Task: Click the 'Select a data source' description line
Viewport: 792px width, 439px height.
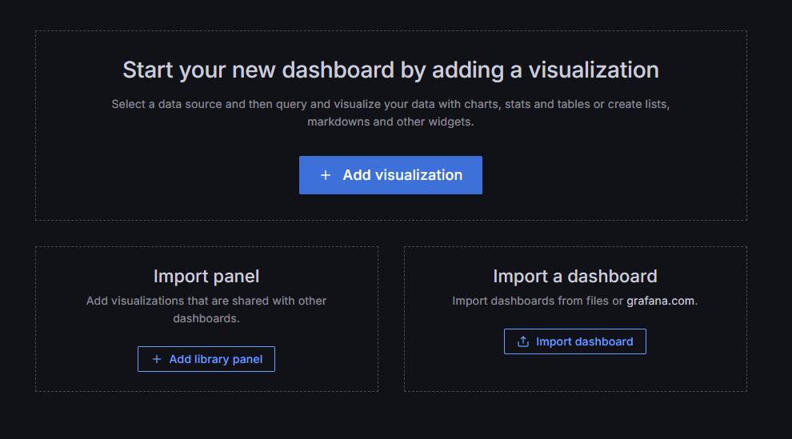Action: 390,104
